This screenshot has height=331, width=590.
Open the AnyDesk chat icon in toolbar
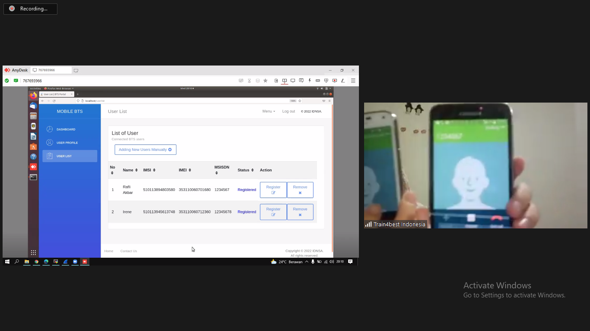(301, 81)
